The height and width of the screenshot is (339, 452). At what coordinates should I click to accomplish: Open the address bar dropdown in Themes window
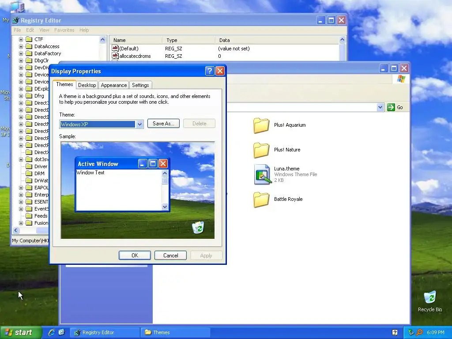(x=380, y=107)
